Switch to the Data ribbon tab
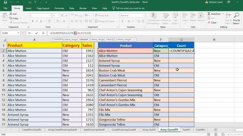 (x=72, y=8)
